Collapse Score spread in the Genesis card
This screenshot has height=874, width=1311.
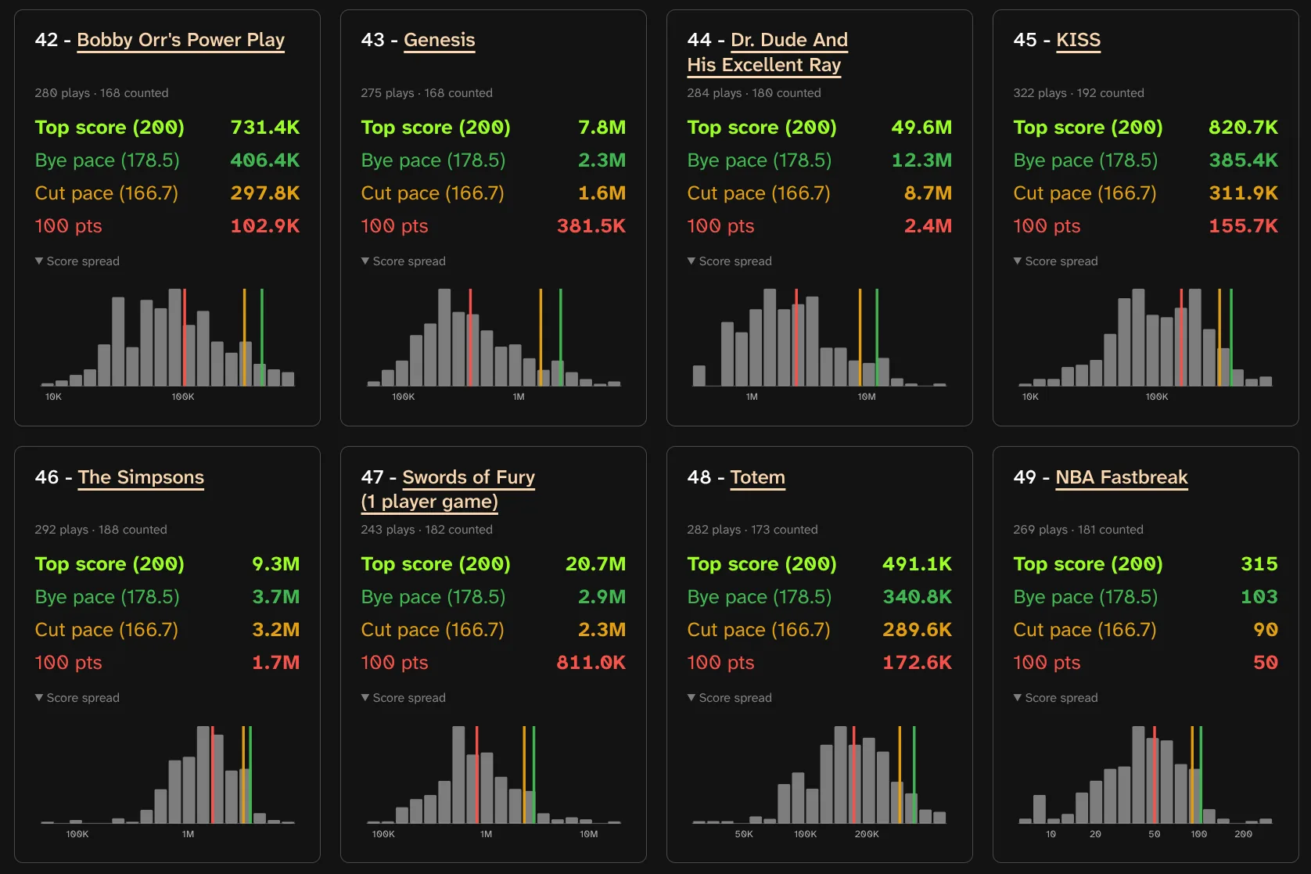[x=404, y=261]
